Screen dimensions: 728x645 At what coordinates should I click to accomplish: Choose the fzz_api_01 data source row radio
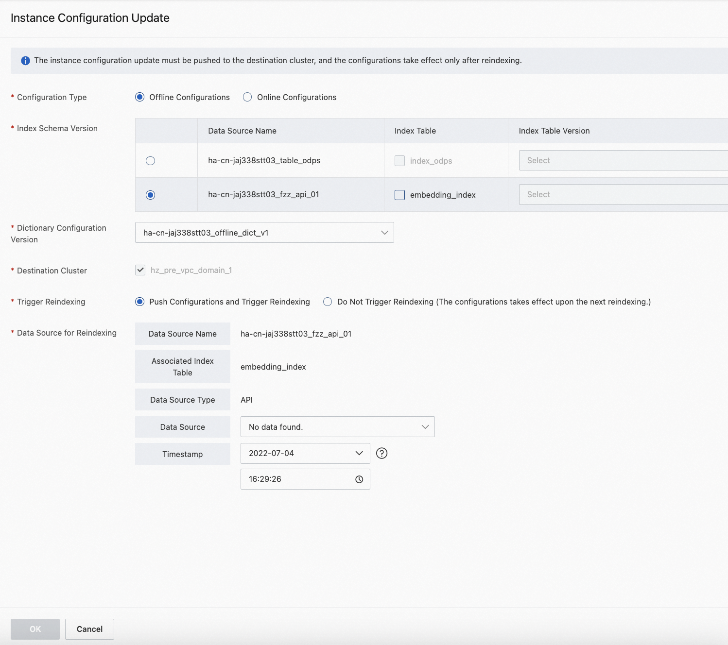(151, 195)
